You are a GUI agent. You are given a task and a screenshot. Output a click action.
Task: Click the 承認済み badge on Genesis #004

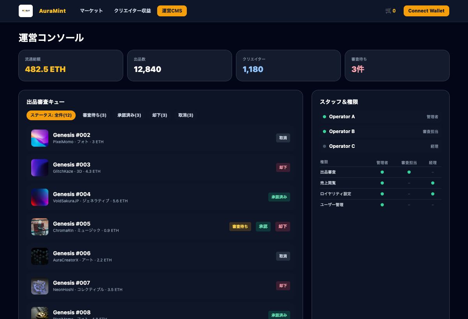click(x=279, y=197)
